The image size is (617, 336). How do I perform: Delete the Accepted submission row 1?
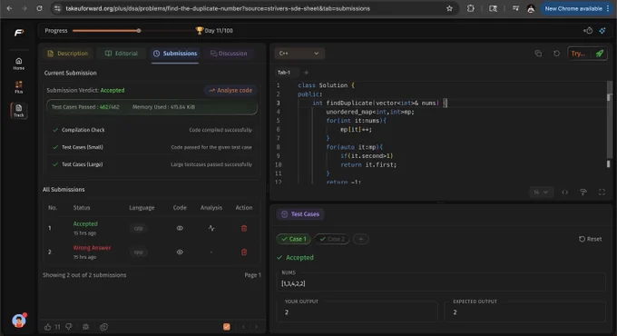pos(244,228)
